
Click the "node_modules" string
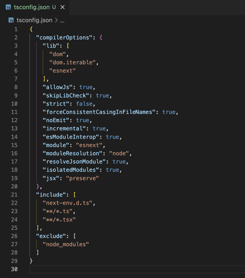(x=66, y=244)
